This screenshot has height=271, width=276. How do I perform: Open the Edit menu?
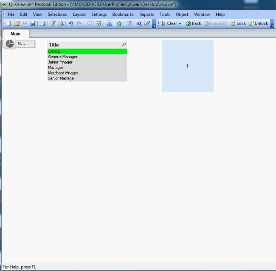point(24,14)
